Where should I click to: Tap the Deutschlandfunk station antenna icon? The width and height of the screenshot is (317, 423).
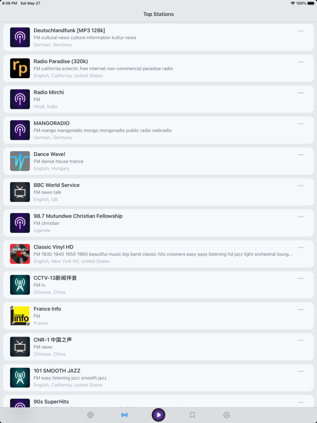pos(20,37)
